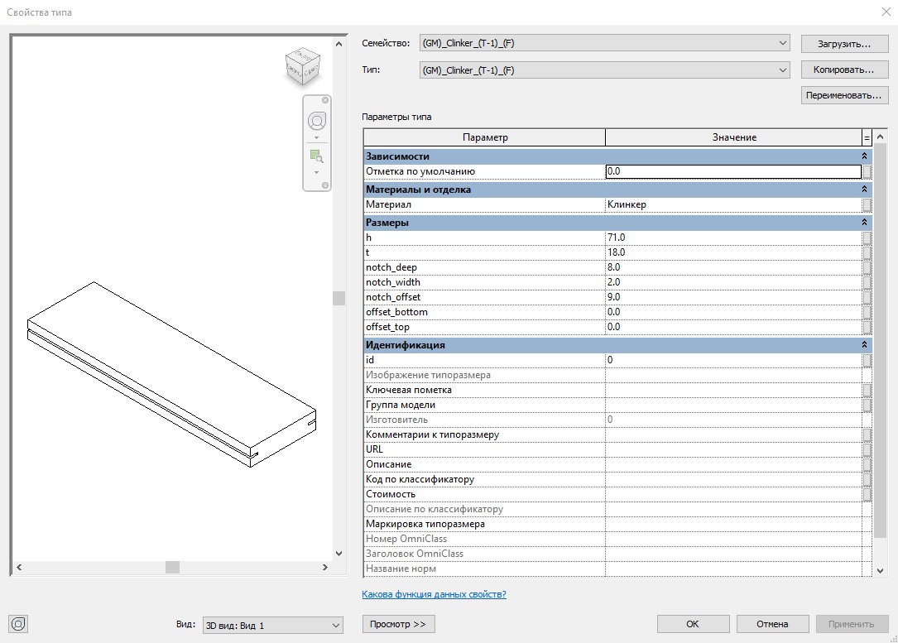Open the Вид view selector dropdown

click(335, 625)
